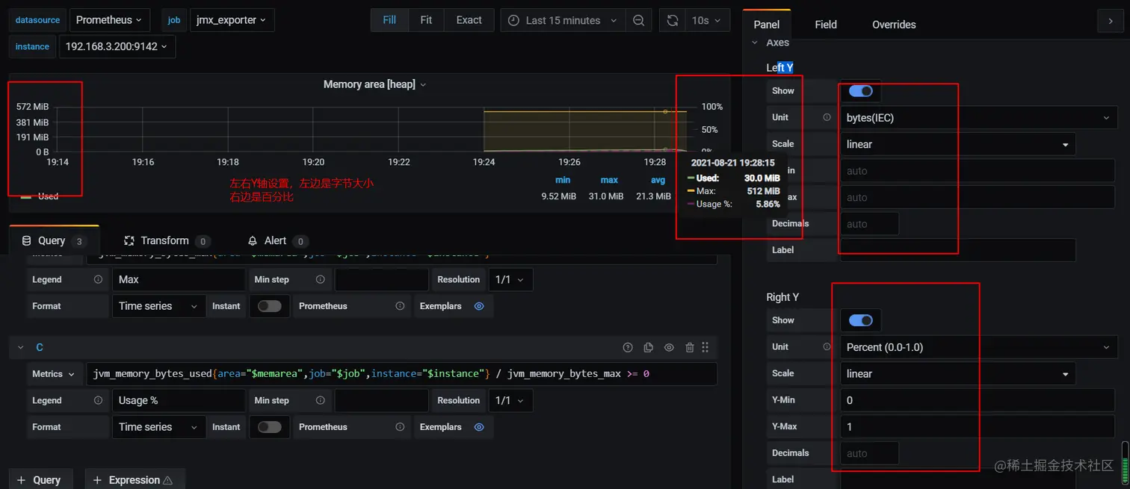Open the Overrides tab
Screen dimensions: 1130x489
pyautogui.click(x=894, y=25)
